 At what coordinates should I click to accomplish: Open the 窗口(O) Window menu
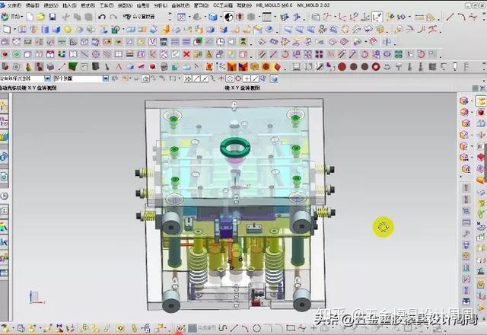tap(201, 5)
